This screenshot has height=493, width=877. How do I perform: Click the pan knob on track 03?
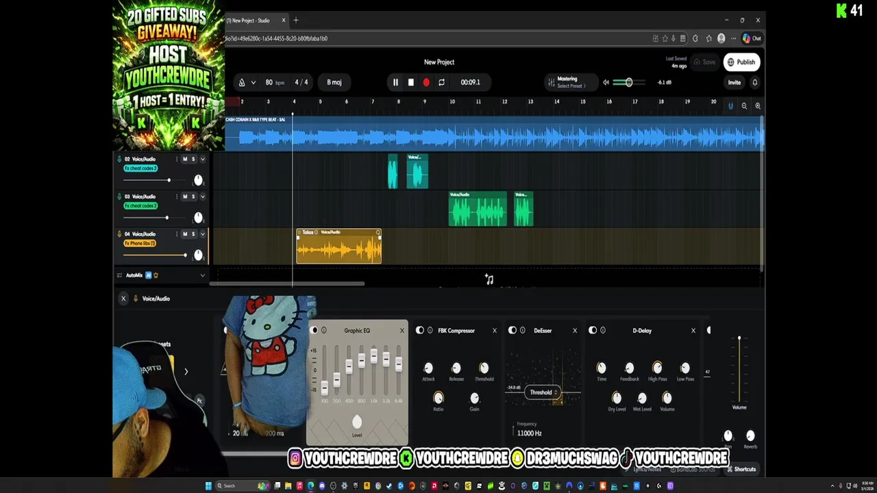coord(198,217)
